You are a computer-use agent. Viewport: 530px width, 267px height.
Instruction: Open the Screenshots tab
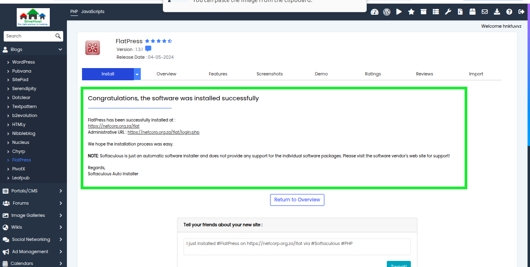[x=270, y=74]
